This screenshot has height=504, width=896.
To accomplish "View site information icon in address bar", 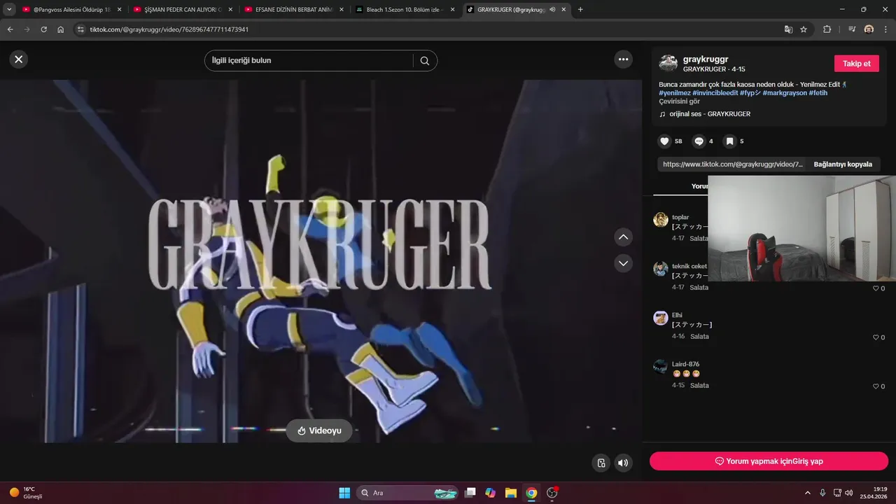I will [x=80, y=29].
